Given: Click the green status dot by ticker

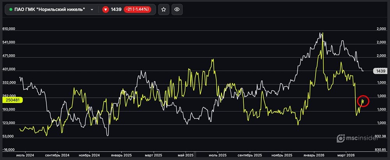Looking at the screenshot, I should pos(11,10).
